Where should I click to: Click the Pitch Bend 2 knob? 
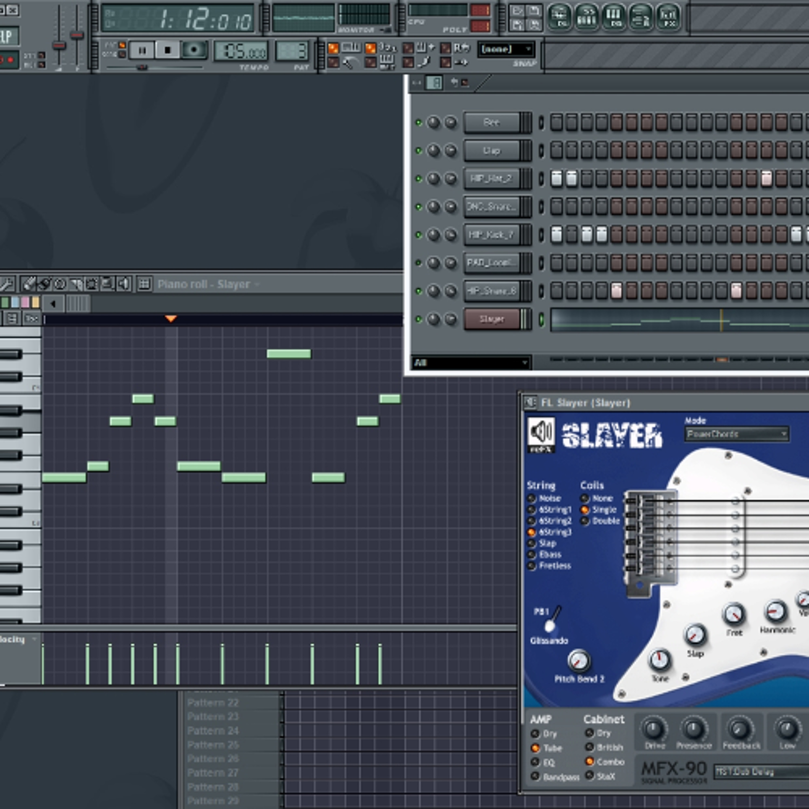(x=579, y=661)
